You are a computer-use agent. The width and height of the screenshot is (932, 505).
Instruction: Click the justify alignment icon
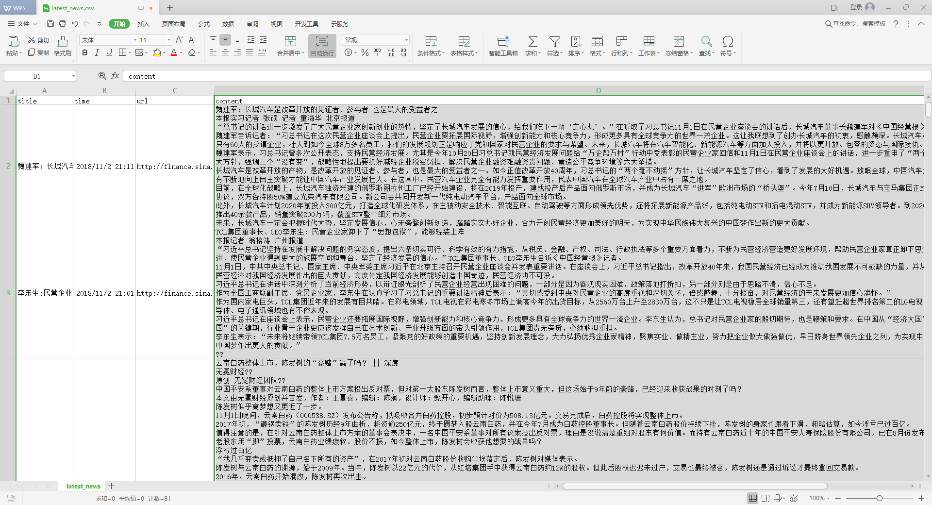coord(250,52)
